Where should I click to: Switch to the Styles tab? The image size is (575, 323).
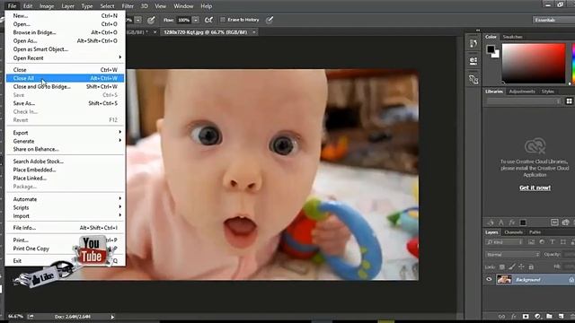[548, 92]
